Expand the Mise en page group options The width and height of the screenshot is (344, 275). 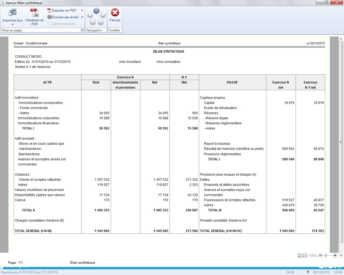[x=82, y=30]
